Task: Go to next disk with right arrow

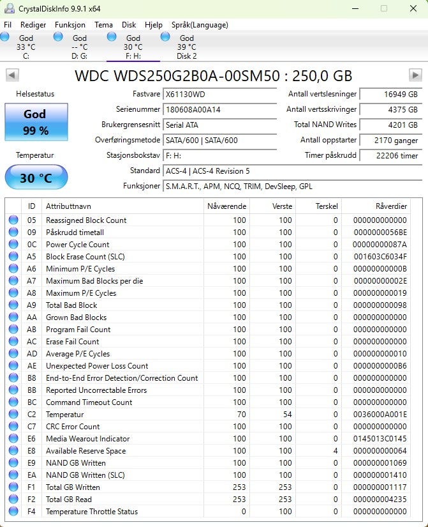Action: pos(415,75)
